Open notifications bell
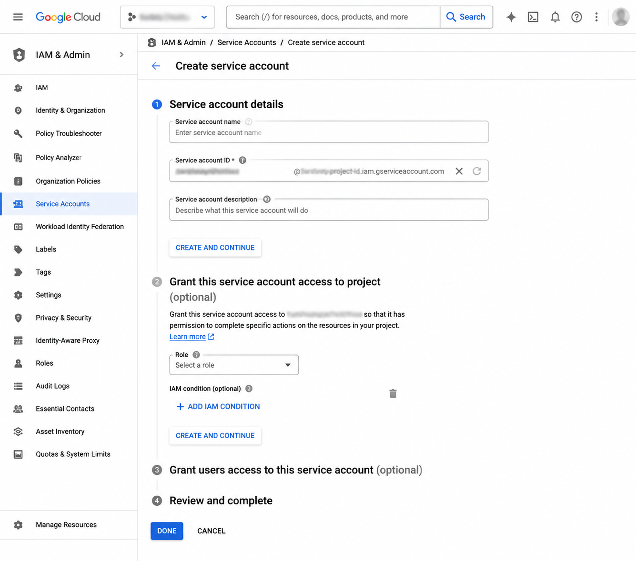Image resolution: width=636 pixels, height=561 pixels. (x=555, y=17)
